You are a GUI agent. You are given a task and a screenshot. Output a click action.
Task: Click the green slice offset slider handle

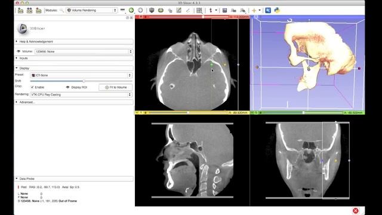click(x=303, y=113)
